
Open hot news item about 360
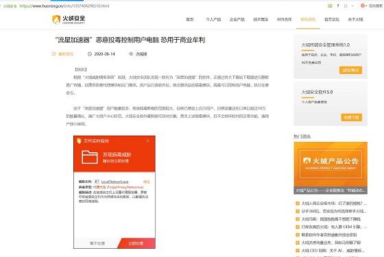click(334, 211)
